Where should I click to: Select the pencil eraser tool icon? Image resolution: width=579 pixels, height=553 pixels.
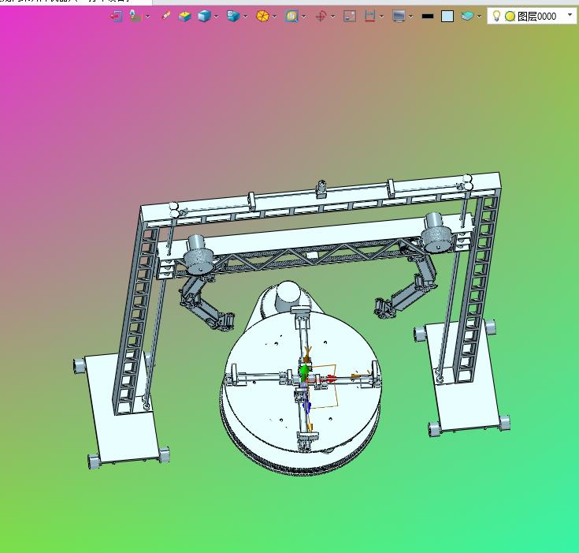tap(165, 16)
